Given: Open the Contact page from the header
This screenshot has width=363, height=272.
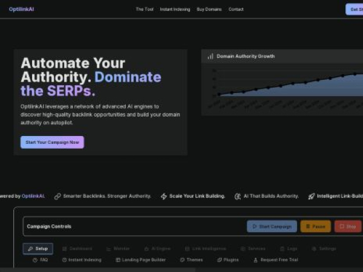Looking at the screenshot, I should pos(236,9).
